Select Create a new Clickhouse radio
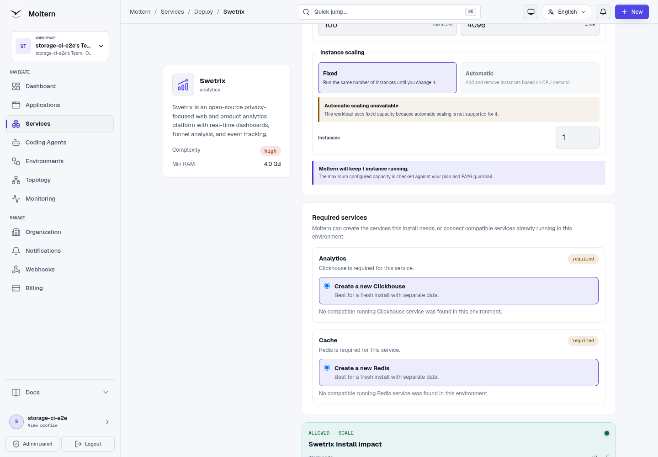Viewport: 658px width, 457px height. point(327,286)
